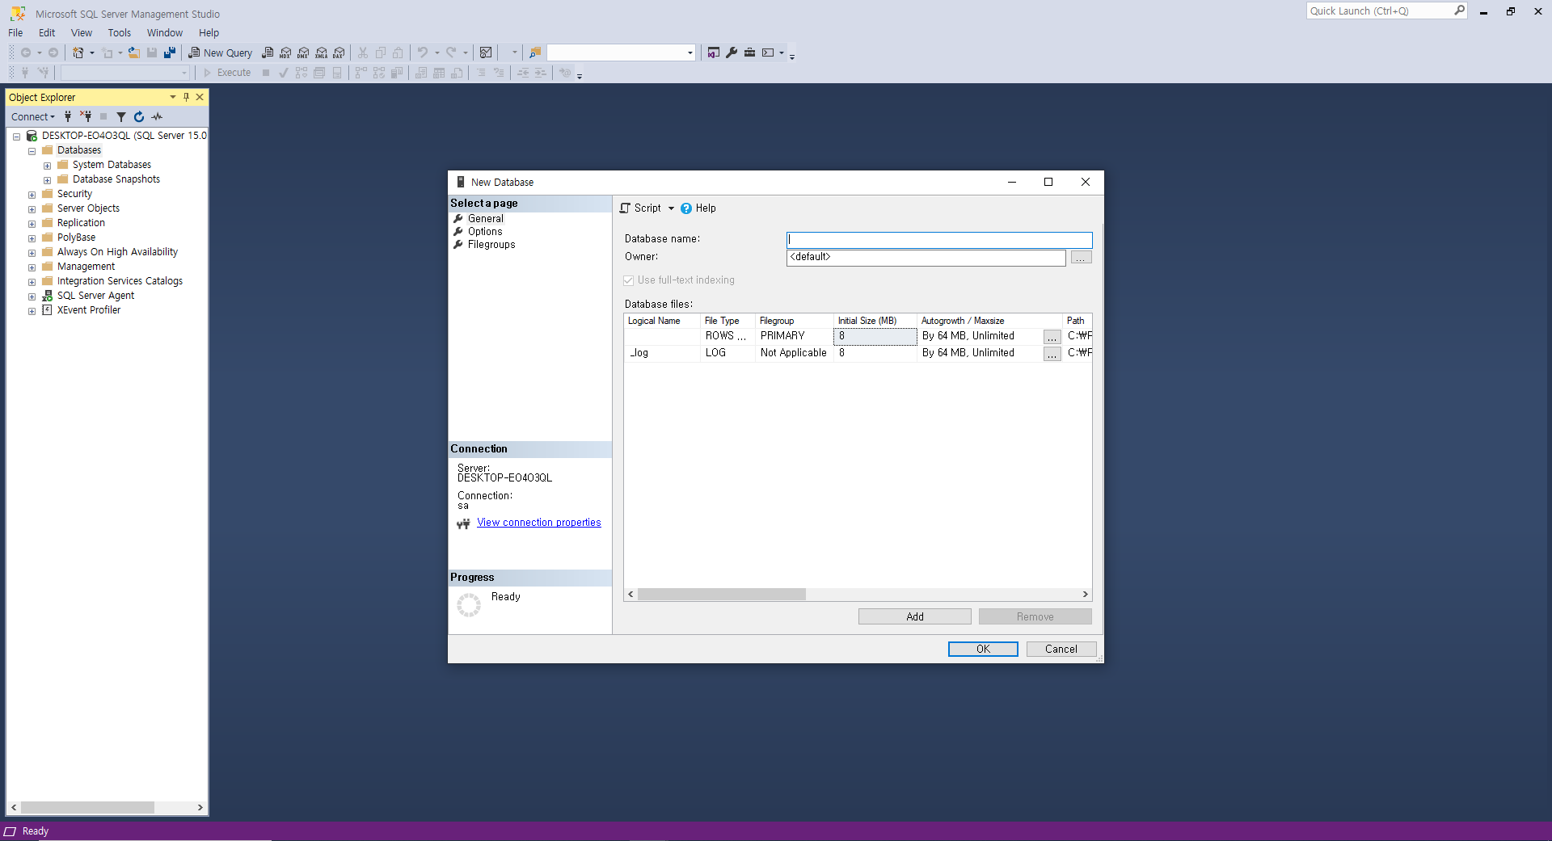Click View connection properties link

(x=539, y=523)
